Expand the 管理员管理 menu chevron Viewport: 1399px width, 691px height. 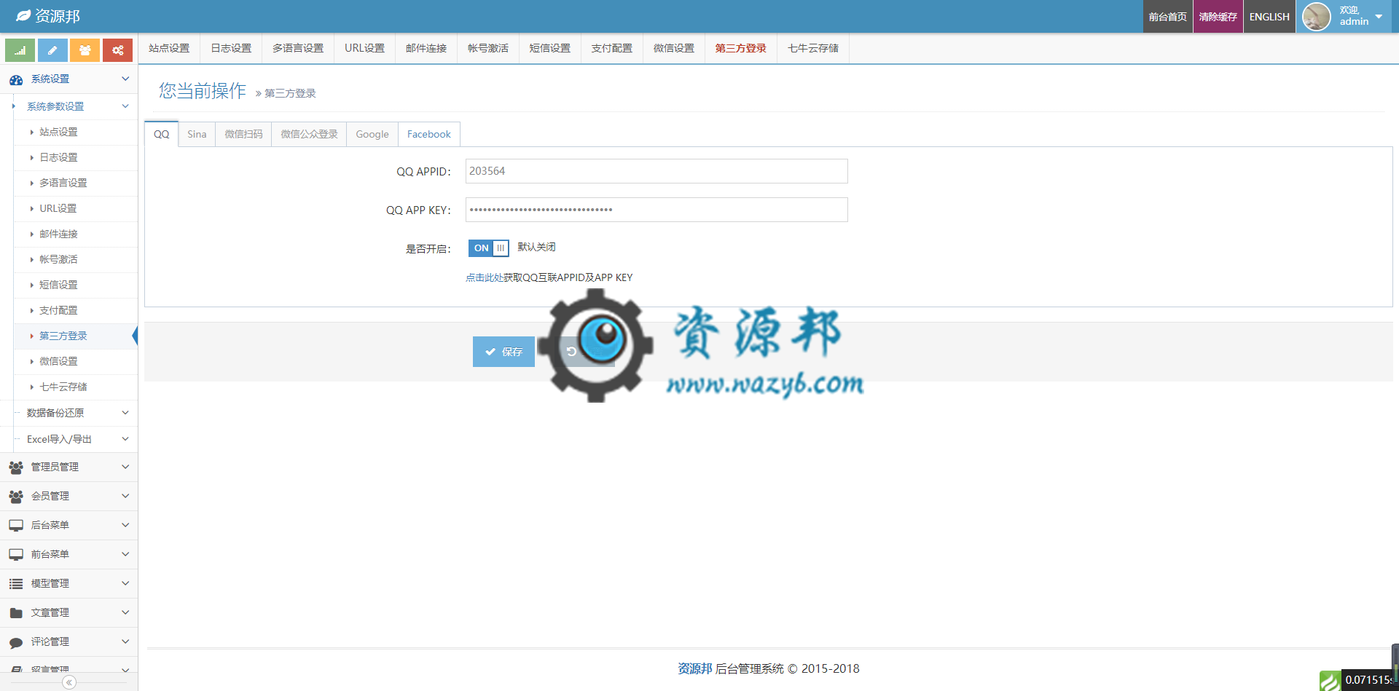[x=125, y=467]
